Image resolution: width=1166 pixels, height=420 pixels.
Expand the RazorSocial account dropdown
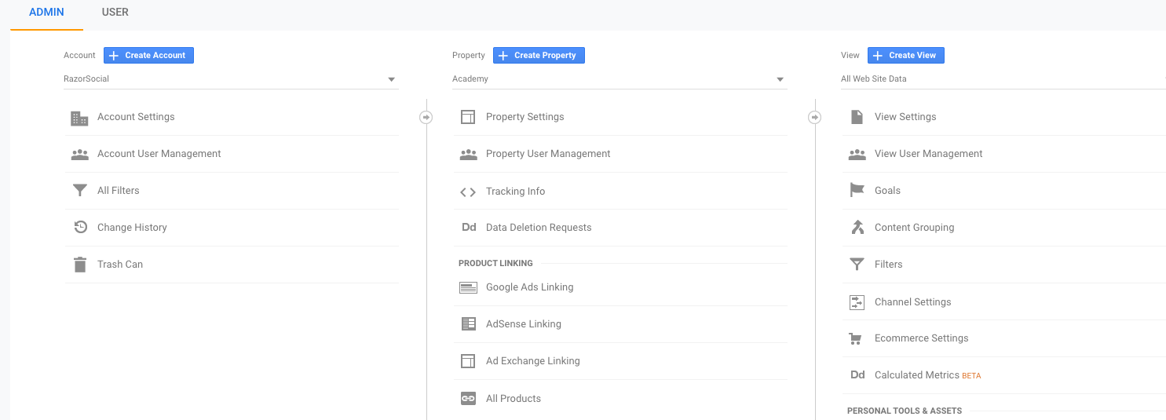coord(391,79)
